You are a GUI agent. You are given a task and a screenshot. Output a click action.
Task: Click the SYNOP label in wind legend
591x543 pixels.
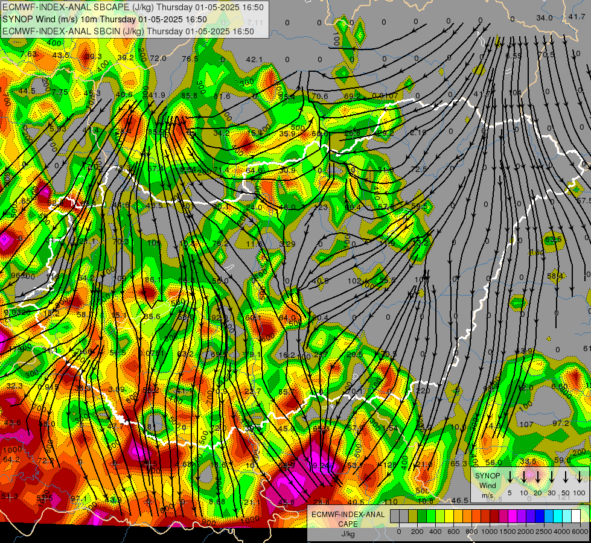487,476
